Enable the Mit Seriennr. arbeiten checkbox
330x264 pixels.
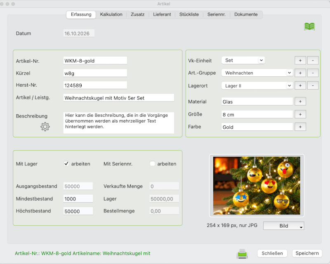[x=152, y=164]
